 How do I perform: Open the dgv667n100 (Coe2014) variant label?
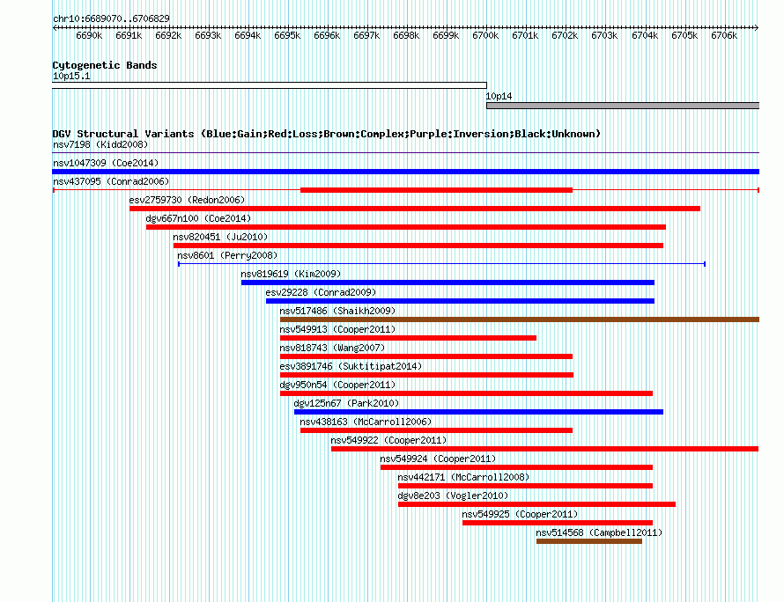pos(198,219)
